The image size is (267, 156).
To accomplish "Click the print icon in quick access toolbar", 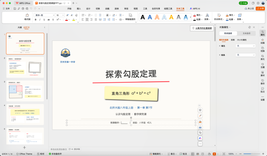I will pos(23,8).
